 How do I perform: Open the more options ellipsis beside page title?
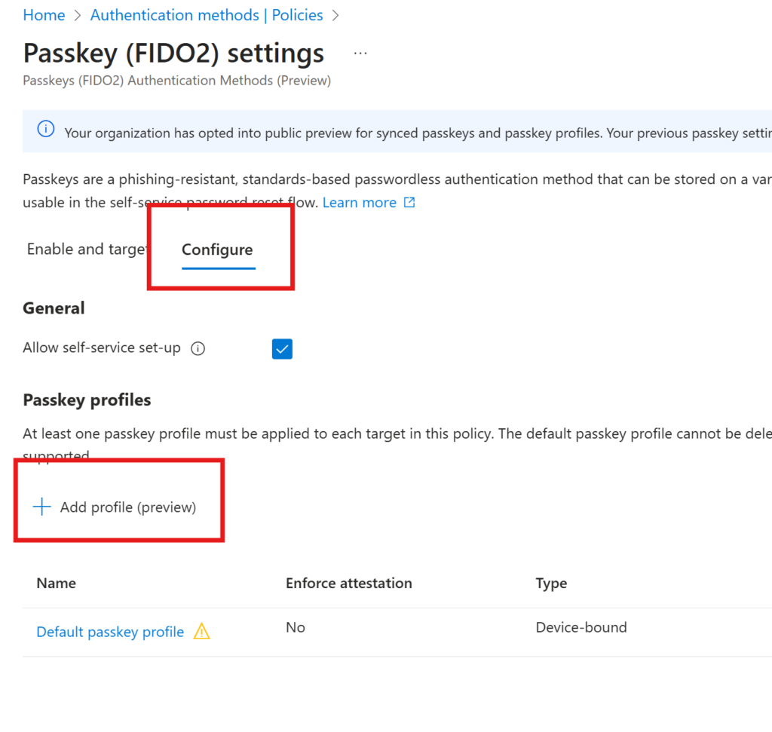click(x=360, y=54)
